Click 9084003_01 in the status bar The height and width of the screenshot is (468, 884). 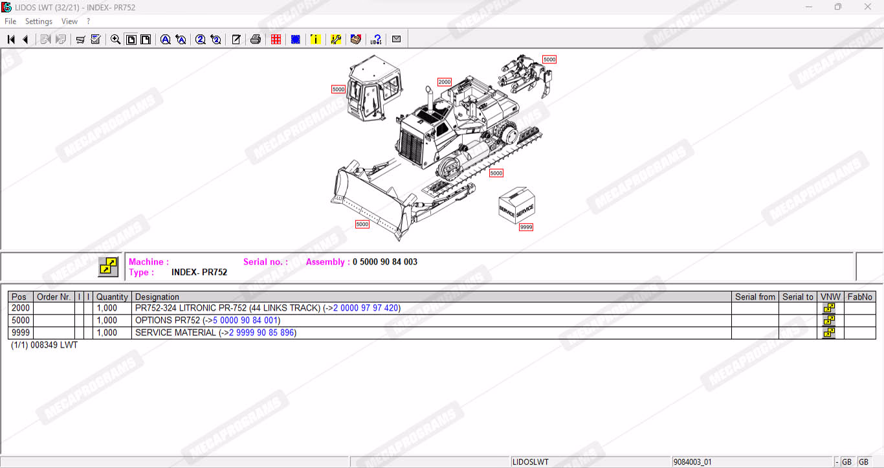[x=693, y=462]
